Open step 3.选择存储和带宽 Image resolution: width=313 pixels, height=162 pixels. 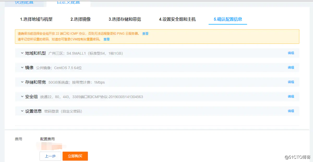coord(125,19)
